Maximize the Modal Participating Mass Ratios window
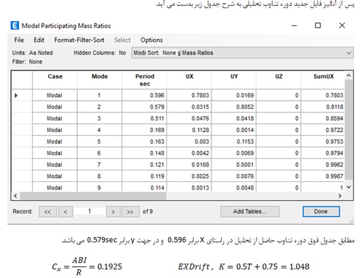The height and width of the screenshot is (278, 360). pos(318,26)
